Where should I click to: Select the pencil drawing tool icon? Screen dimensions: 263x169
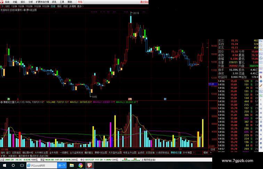pyautogui.click(x=261, y=85)
